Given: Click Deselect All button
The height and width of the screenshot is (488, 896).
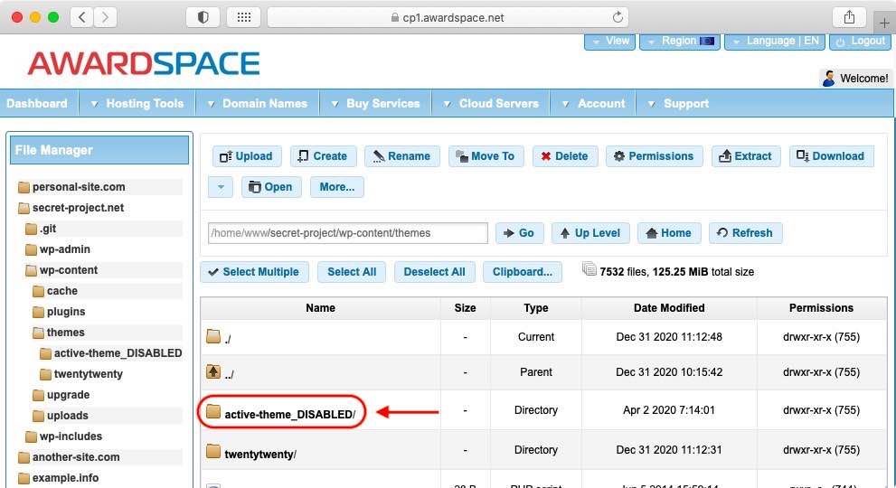Looking at the screenshot, I should coord(434,272).
